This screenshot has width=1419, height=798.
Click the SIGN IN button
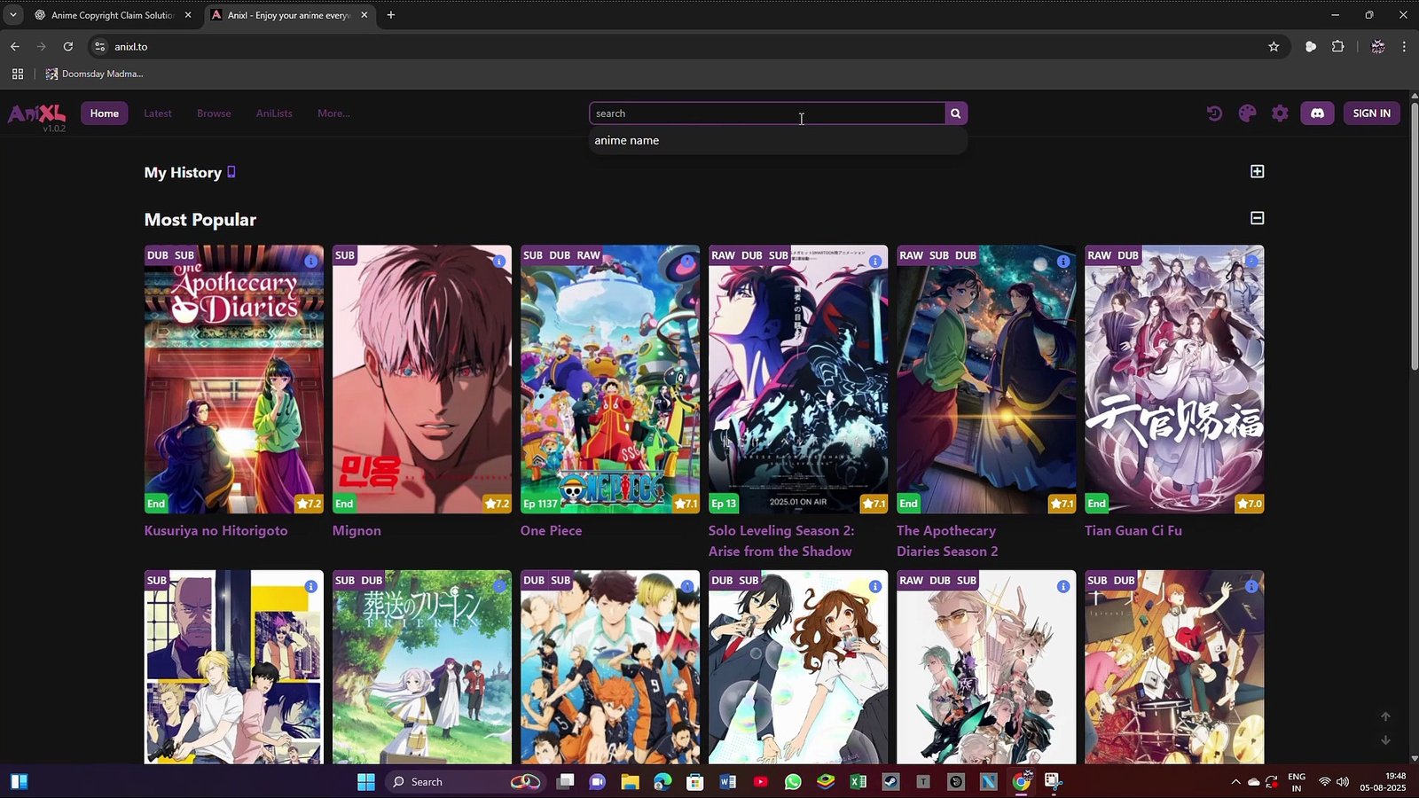click(x=1371, y=113)
